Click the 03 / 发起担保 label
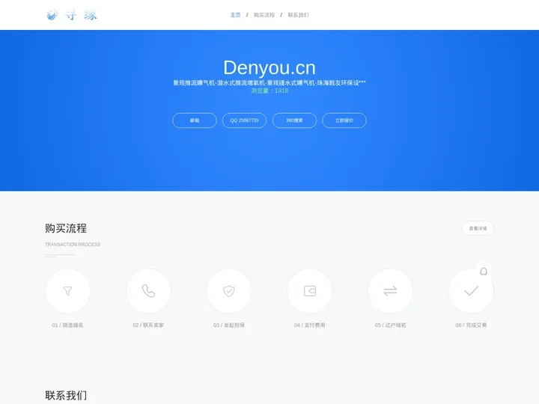 tap(229, 325)
